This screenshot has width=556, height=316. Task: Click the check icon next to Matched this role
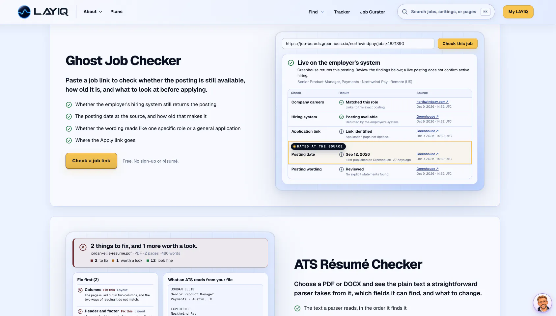pyautogui.click(x=341, y=102)
